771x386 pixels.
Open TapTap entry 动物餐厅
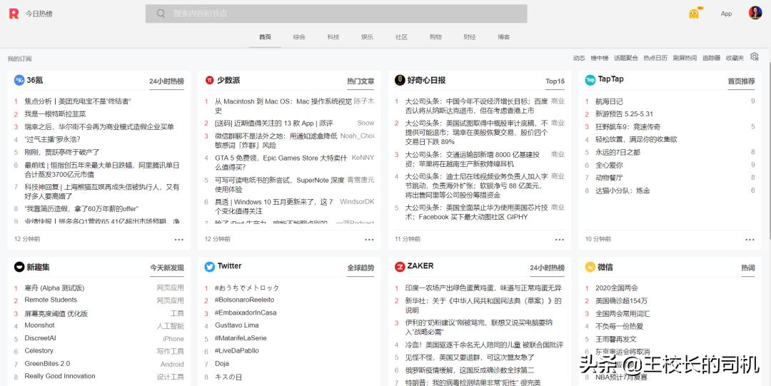(x=609, y=178)
